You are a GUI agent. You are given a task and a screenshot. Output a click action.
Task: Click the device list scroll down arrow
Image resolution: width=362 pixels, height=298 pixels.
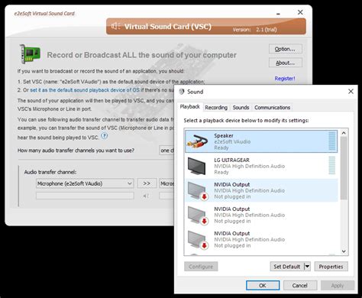(344, 251)
